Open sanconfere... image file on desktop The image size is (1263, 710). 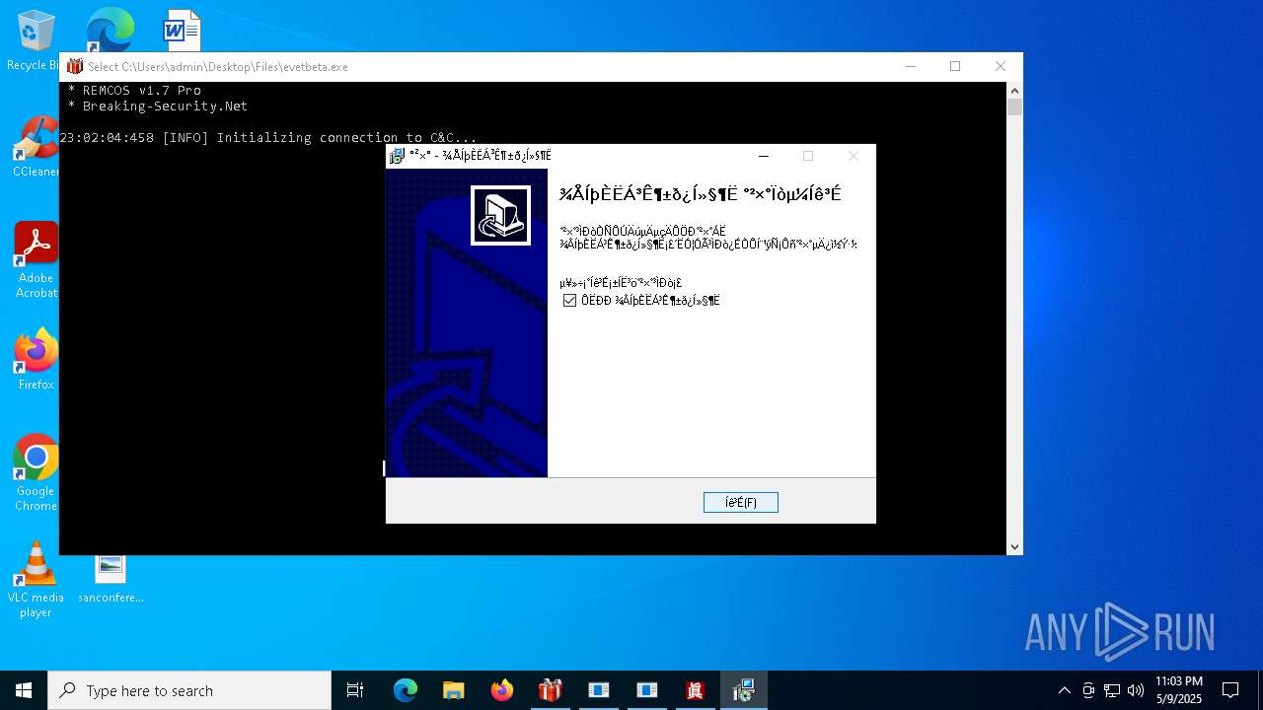click(x=111, y=579)
